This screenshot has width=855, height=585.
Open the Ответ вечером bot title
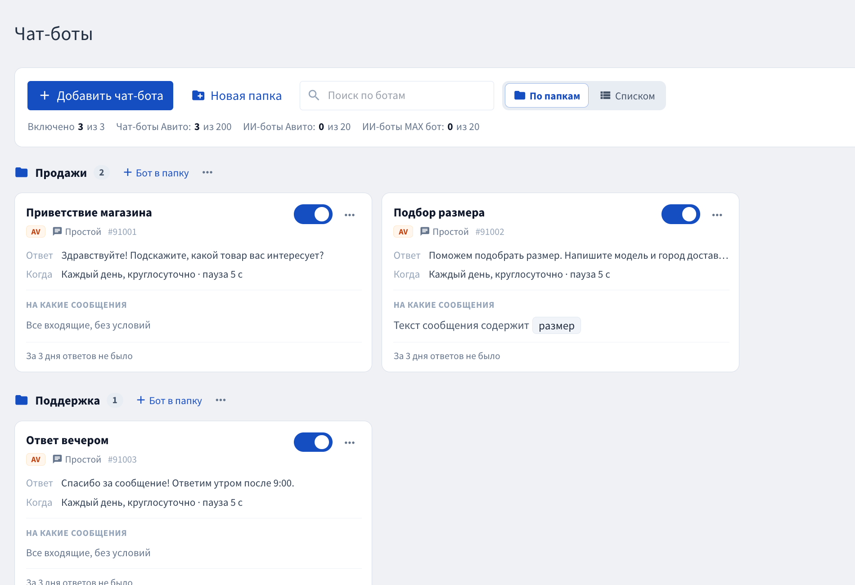click(67, 440)
